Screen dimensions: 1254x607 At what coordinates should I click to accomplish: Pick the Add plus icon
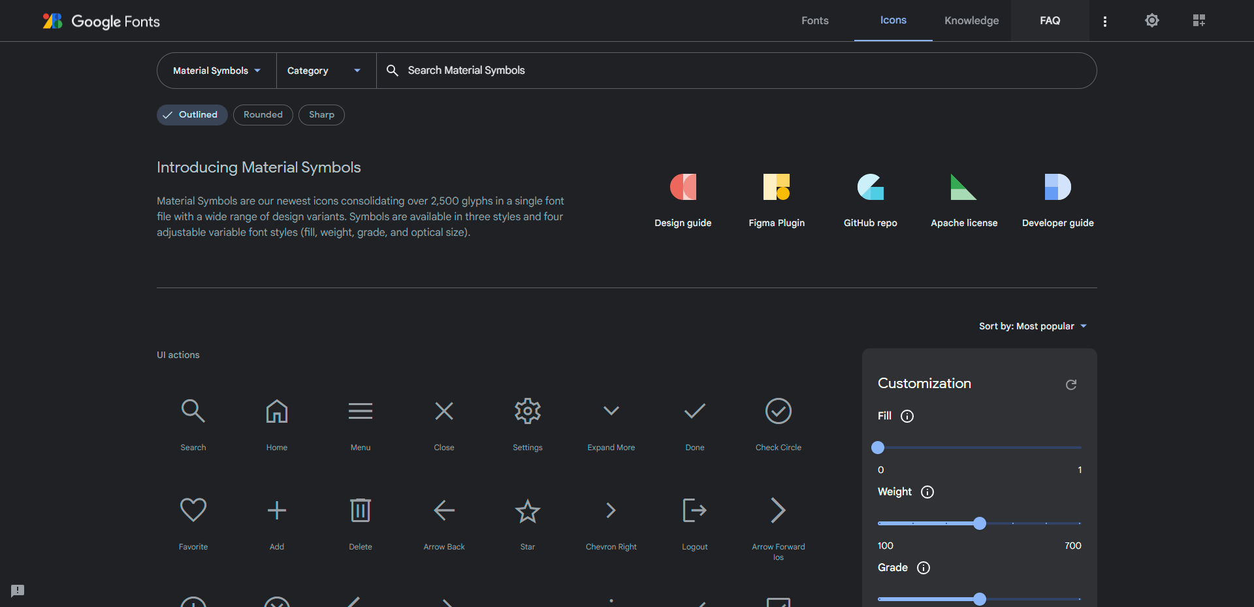[277, 510]
